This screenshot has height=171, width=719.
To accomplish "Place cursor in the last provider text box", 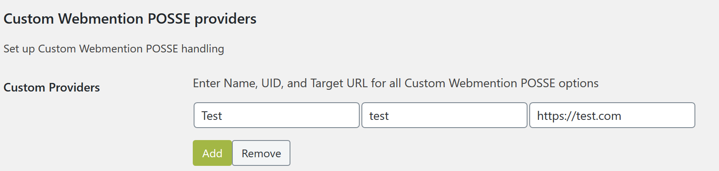I will tap(612, 115).
